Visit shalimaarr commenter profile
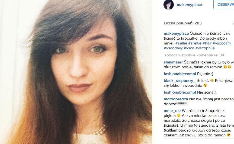Image resolution: width=234 pixels, height=144 pixels. tap(173, 62)
